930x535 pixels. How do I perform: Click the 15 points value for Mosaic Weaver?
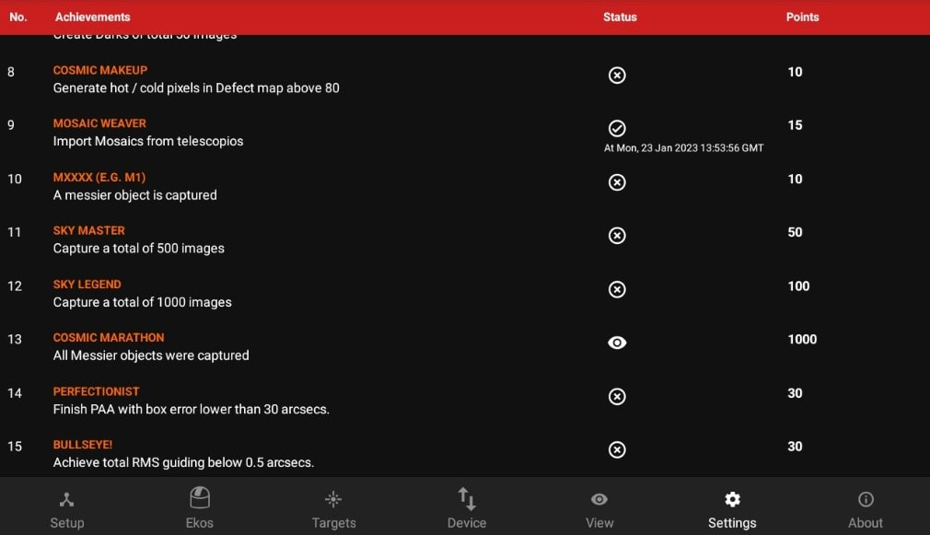tap(795, 125)
